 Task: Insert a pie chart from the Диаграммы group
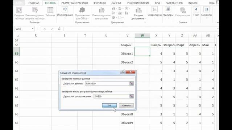(x=114, y=18)
